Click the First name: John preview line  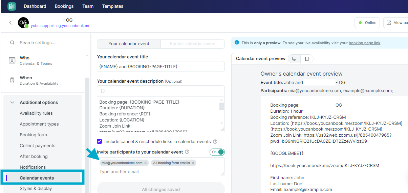pyautogui.click(x=287, y=177)
